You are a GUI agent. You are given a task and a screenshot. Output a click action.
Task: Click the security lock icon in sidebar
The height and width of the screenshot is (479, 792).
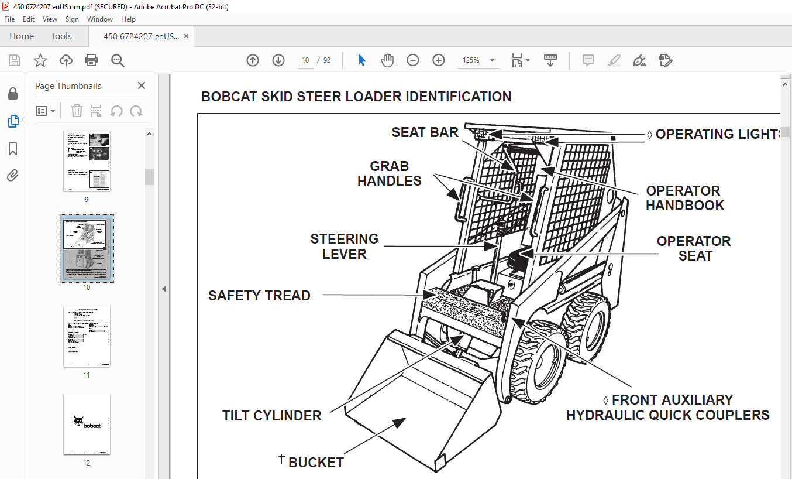tap(13, 94)
